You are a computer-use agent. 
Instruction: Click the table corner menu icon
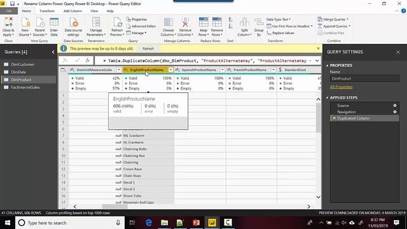(x=63, y=70)
